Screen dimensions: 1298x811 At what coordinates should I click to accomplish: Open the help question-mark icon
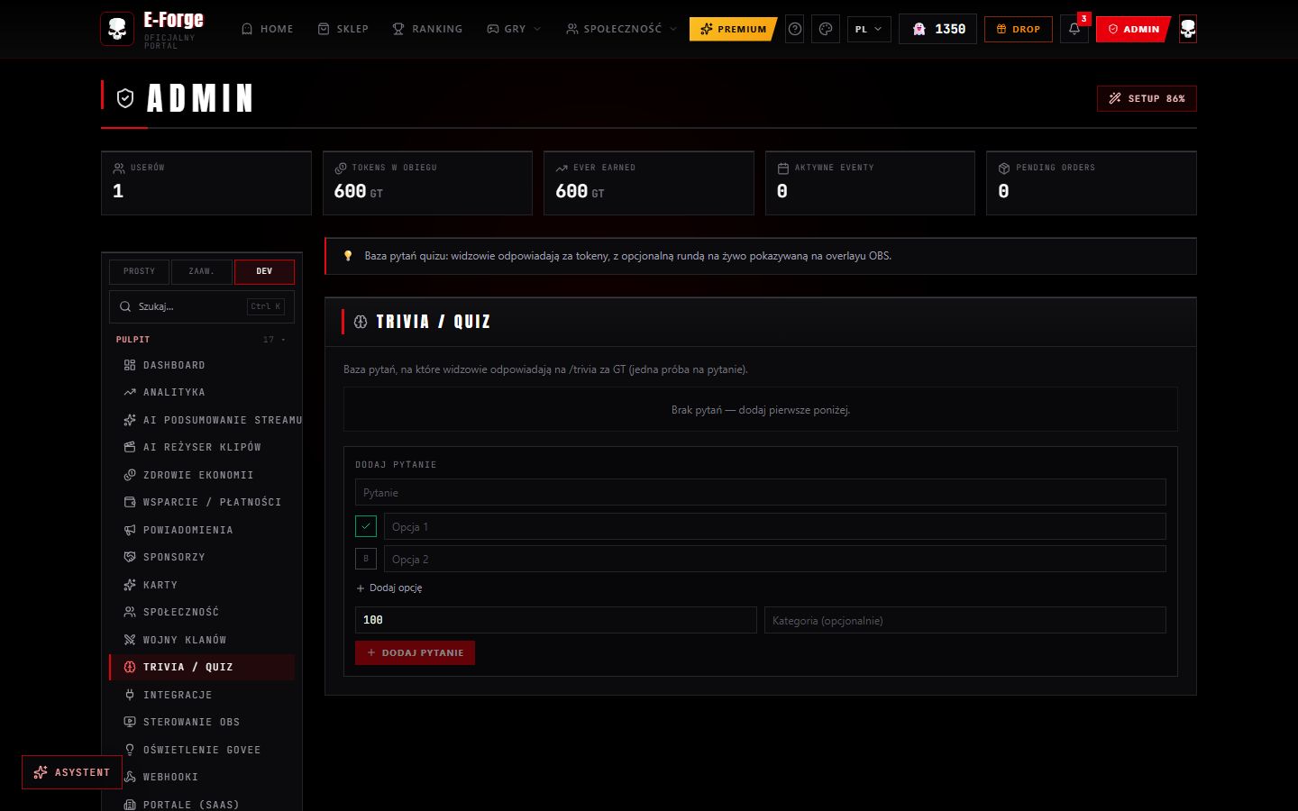[x=795, y=29]
